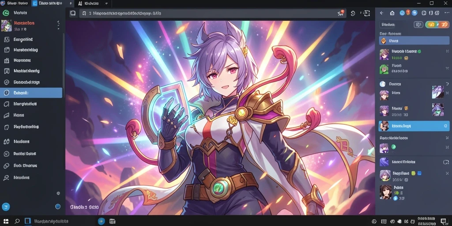Click the binoculars-shaped icon in left sidebar
The image size is (452, 226).
point(6,142)
